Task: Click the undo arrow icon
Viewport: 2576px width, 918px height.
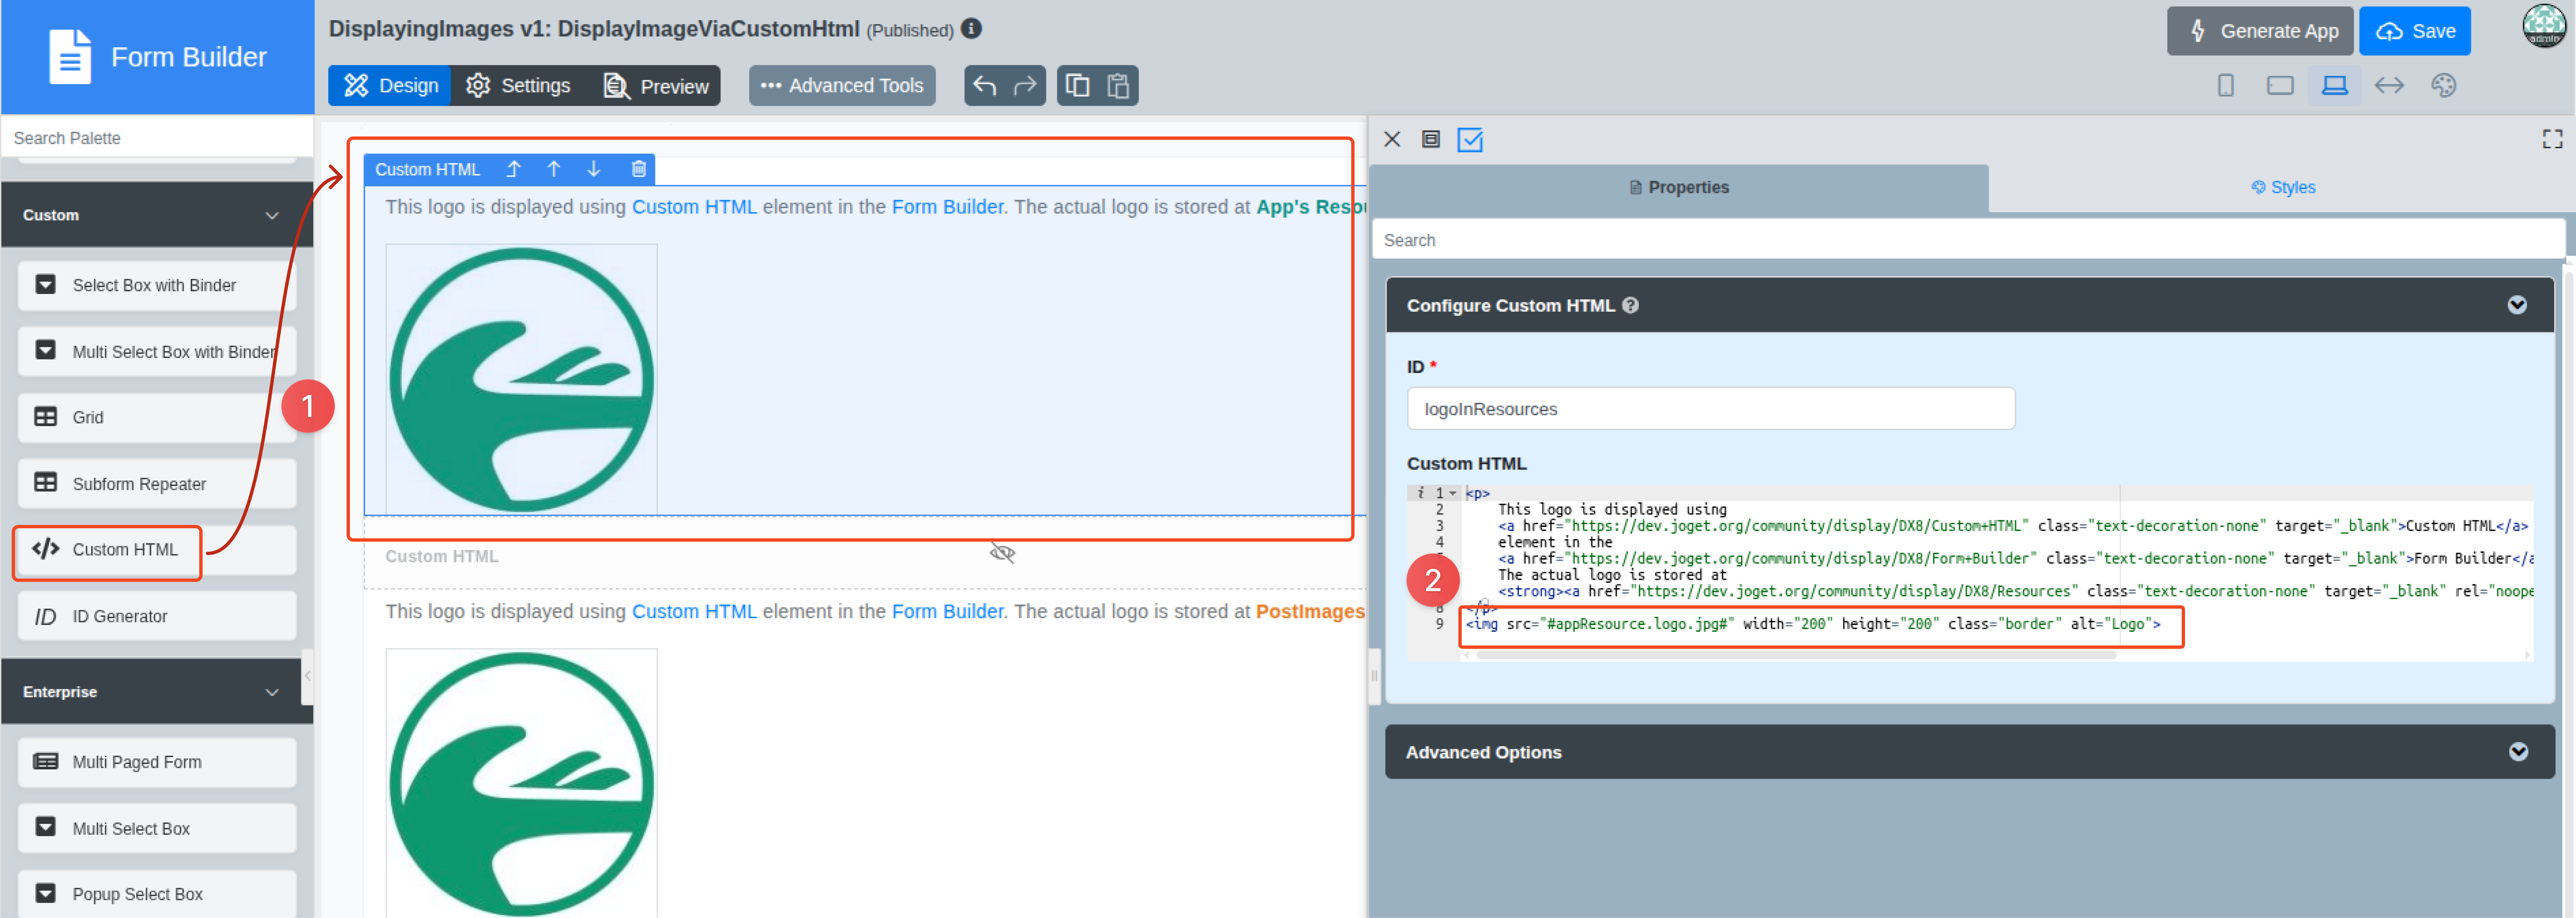Action: pos(985,86)
